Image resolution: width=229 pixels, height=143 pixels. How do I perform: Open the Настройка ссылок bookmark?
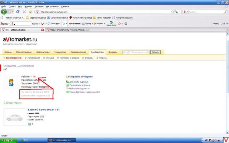[122, 18]
